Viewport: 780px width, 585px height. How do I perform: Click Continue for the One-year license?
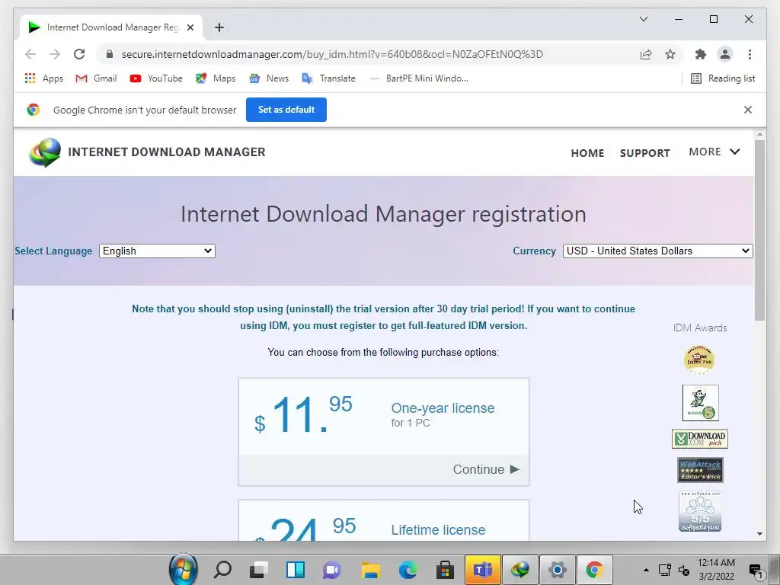485,469
